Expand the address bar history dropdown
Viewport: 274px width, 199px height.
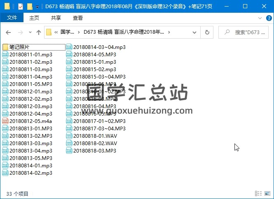click(x=197, y=32)
